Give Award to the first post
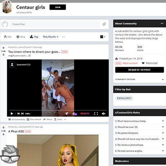The width and height of the screenshot is (166, 166). (x=34, y=119)
